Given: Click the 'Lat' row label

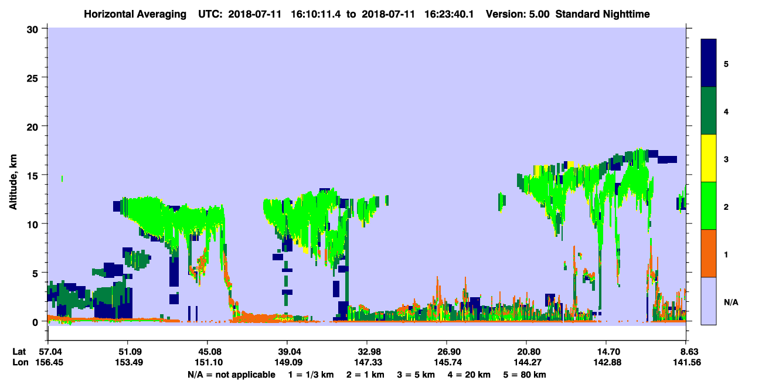Looking at the screenshot, I should tap(18, 352).
